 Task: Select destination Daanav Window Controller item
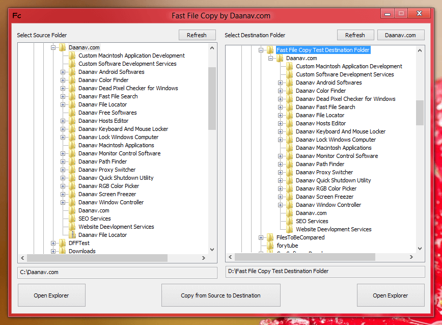tap(328, 205)
